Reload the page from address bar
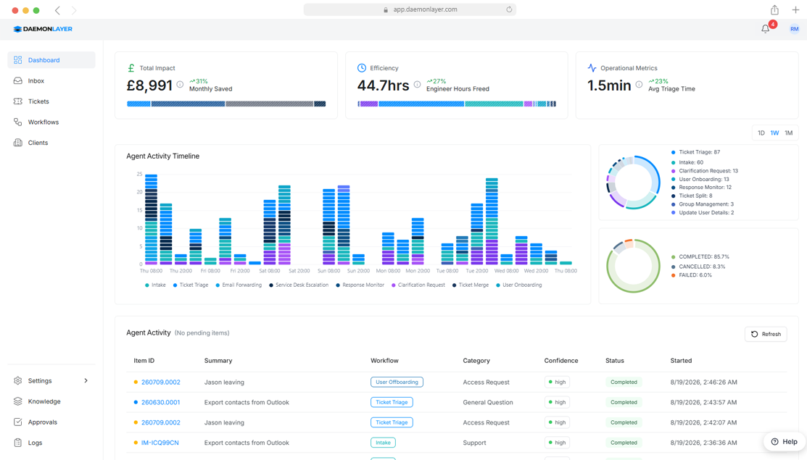 (509, 9)
